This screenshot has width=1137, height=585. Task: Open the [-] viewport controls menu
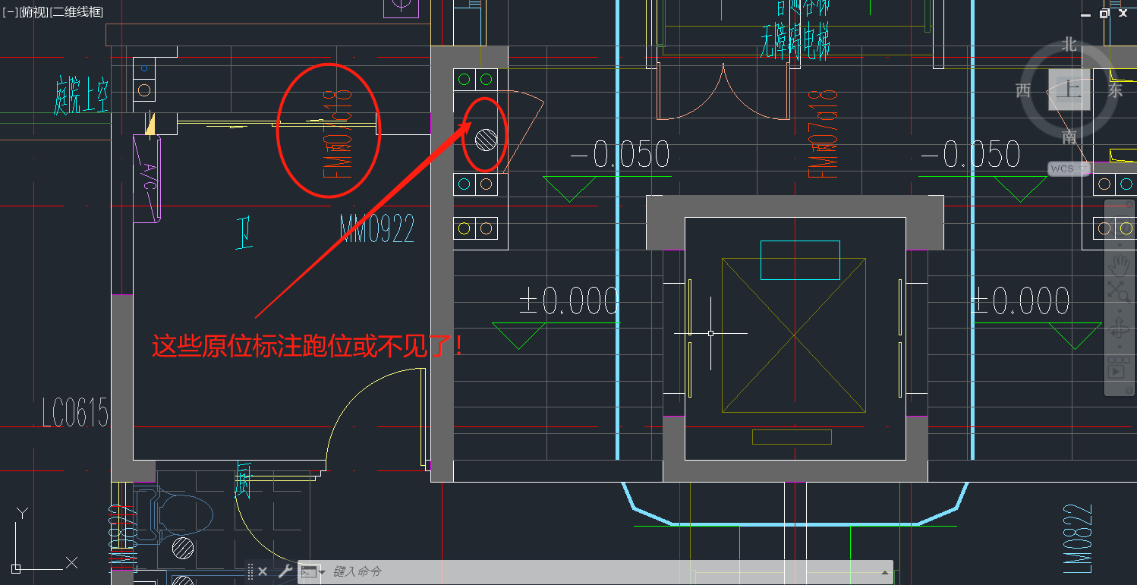coord(11,12)
